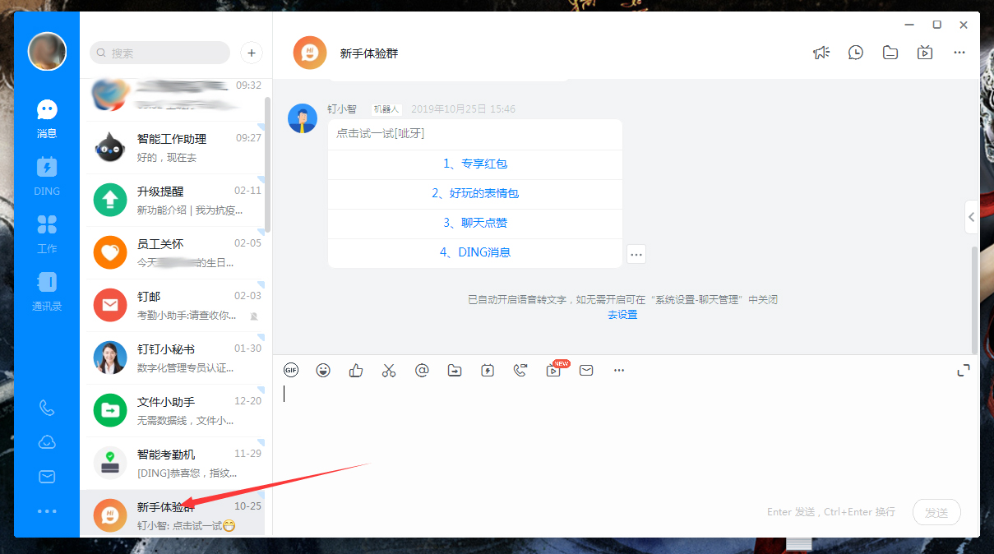Open the GIF picker in the message toolbar
Viewport: 994px width, 554px height.
pyautogui.click(x=291, y=370)
